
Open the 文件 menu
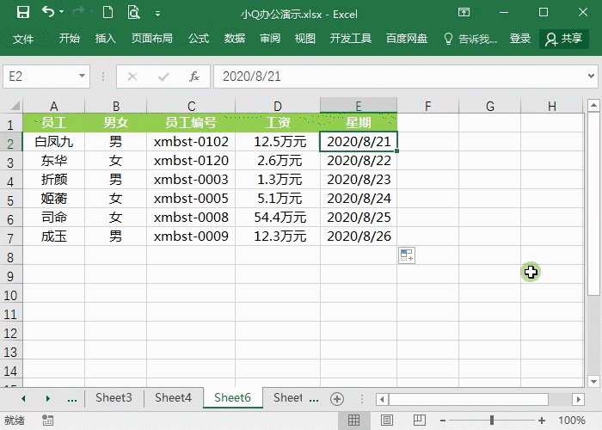(23, 39)
